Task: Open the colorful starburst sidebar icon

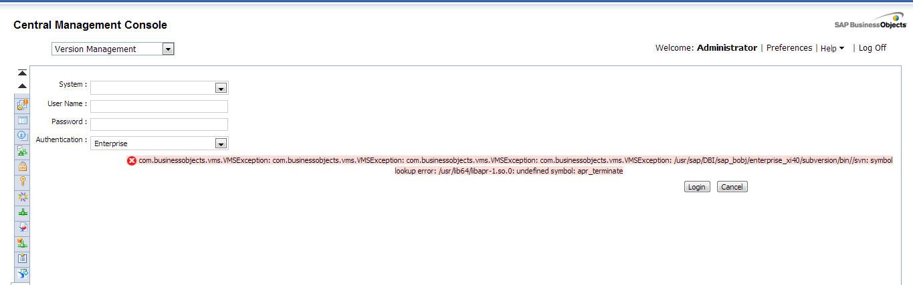Action: coord(22,197)
